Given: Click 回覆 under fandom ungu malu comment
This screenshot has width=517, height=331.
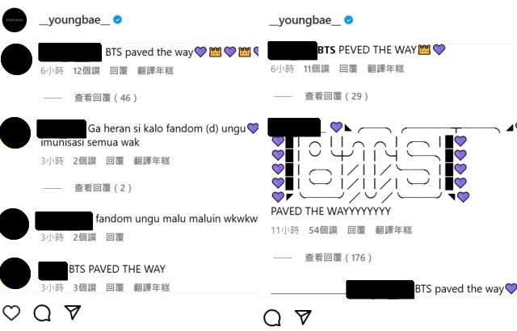Looking at the screenshot, I should [115, 237].
